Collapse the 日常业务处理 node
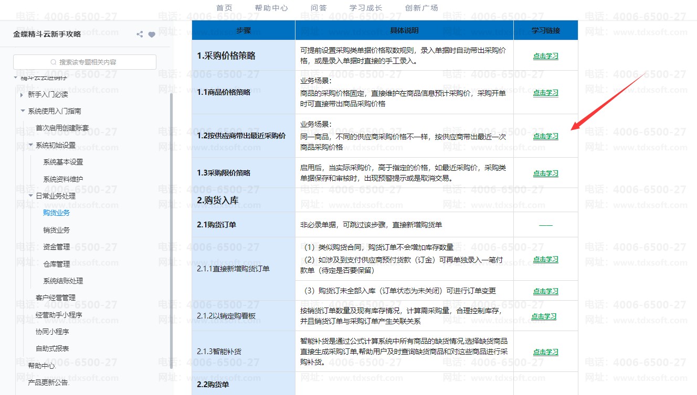 pos(30,196)
